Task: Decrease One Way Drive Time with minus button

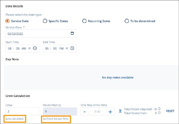Action: (84, 112)
